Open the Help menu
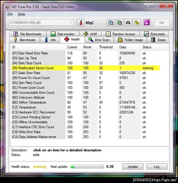 coord(22,14)
